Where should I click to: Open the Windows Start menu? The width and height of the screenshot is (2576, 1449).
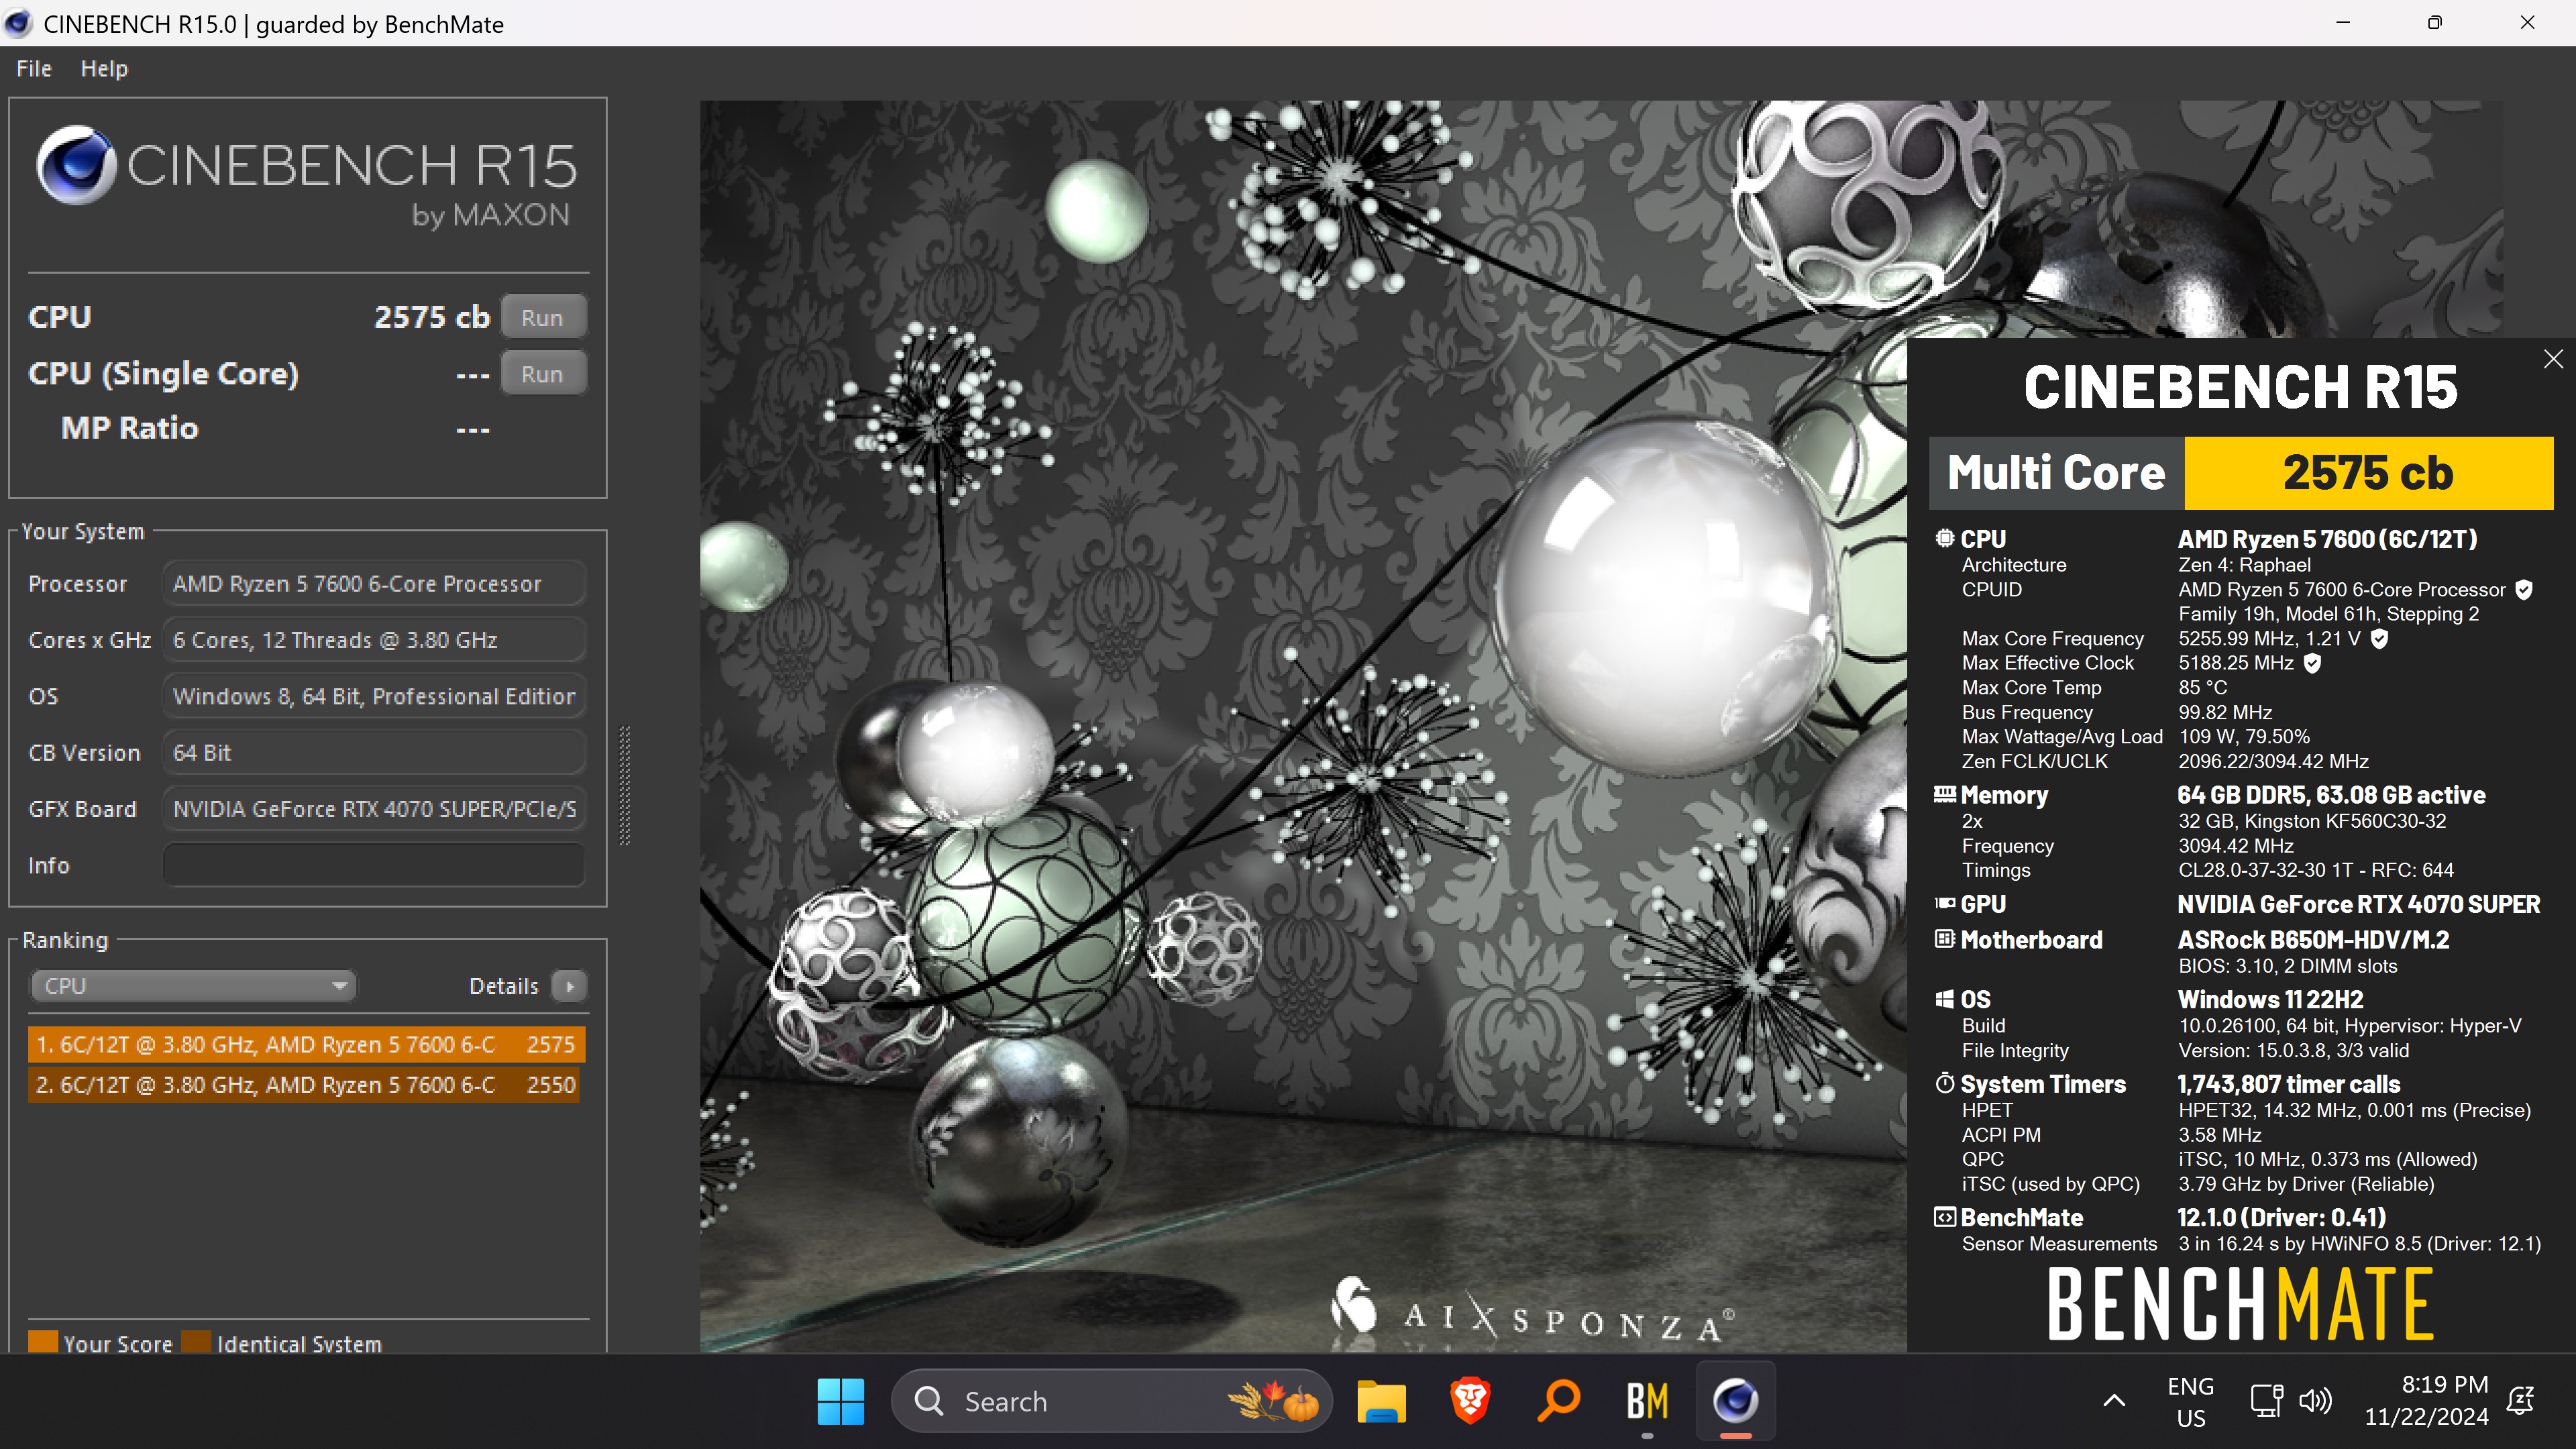pos(840,1402)
